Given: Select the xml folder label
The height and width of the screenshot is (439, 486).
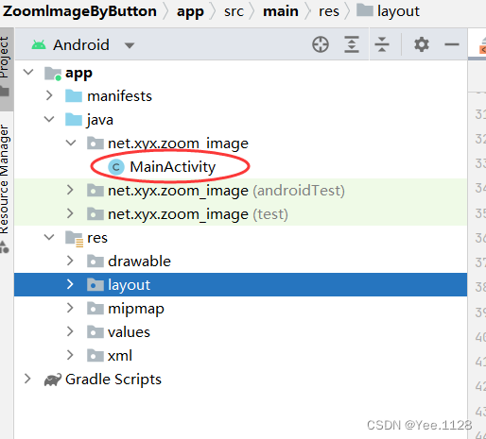Looking at the screenshot, I should point(120,356).
